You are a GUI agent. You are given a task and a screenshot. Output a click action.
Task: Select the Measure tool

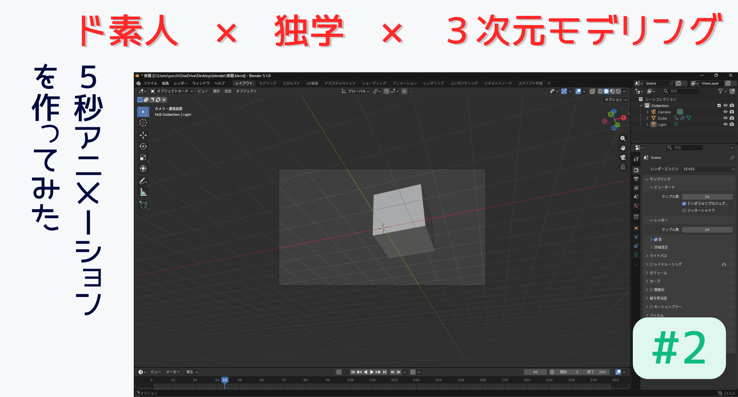coord(143,192)
